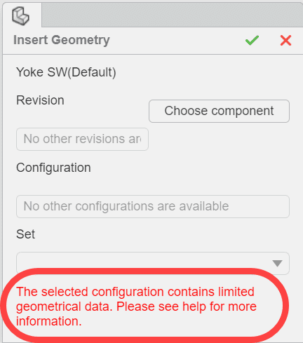Cancel using the red X icon
The image size is (303, 343).
pyautogui.click(x=285, y=41)
